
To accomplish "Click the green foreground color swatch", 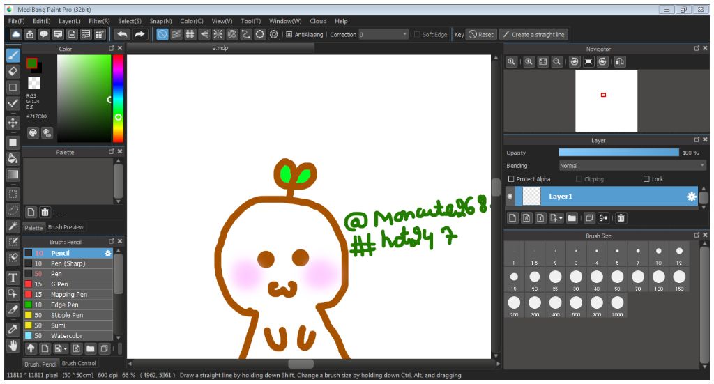I will pyautogui.click(x=31, y=63).
